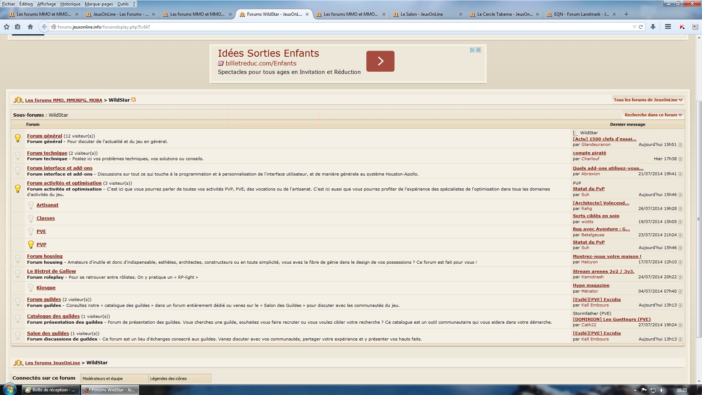Show hidden system tray icons arrow

pos(636,390)
